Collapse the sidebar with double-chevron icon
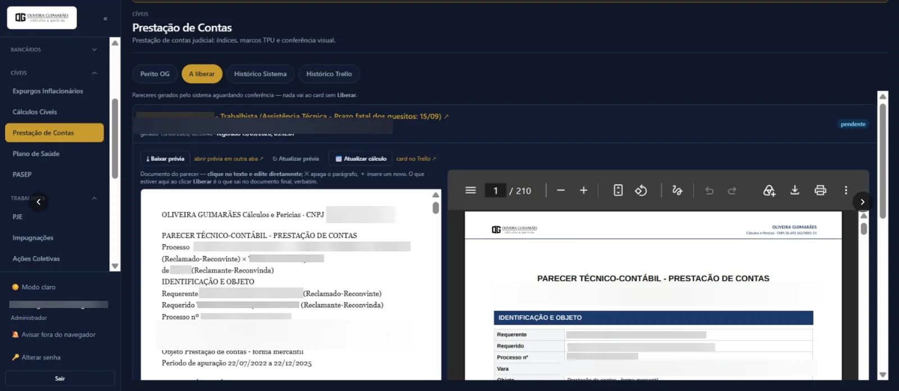899x391 pixels. click(105, 19)
